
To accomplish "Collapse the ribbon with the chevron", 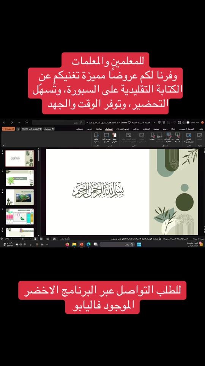I will click(x=3, y=145).
